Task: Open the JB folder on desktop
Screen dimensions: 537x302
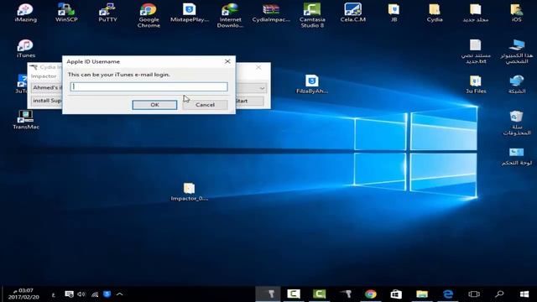Action: click(x=394, y=13)
